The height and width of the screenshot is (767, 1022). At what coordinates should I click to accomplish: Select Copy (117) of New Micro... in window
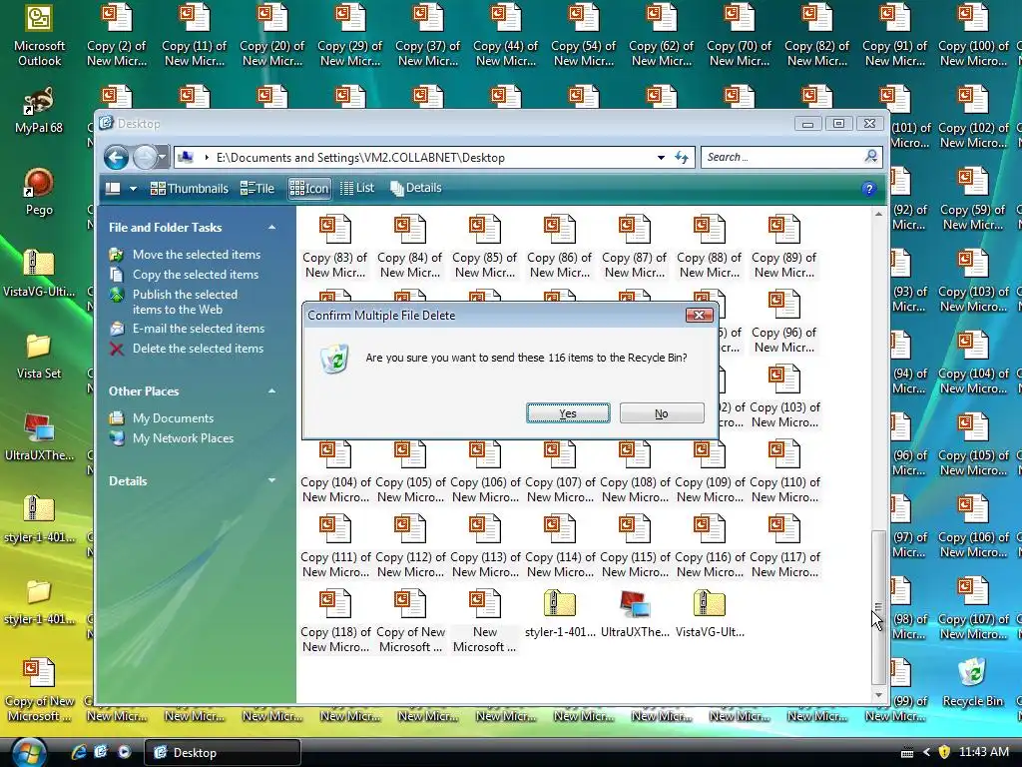tap(784, 546)
